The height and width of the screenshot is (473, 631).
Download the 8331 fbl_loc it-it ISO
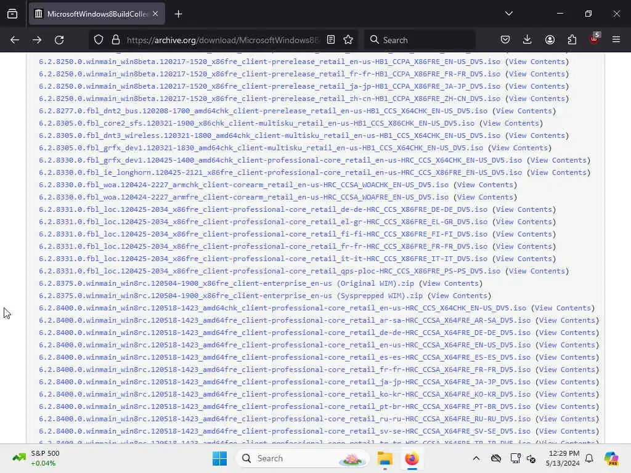click(263, 259)
